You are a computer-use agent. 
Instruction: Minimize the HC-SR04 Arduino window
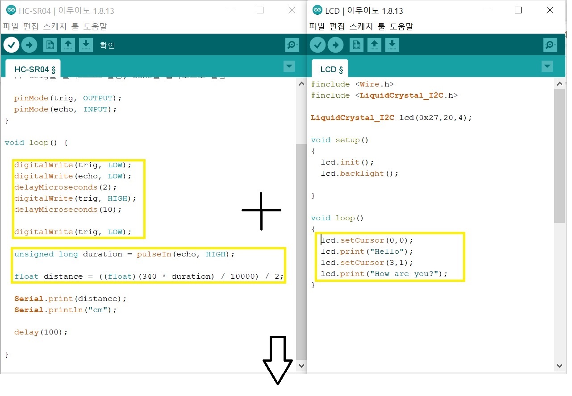pyautogui.click(x=229, y=10)
